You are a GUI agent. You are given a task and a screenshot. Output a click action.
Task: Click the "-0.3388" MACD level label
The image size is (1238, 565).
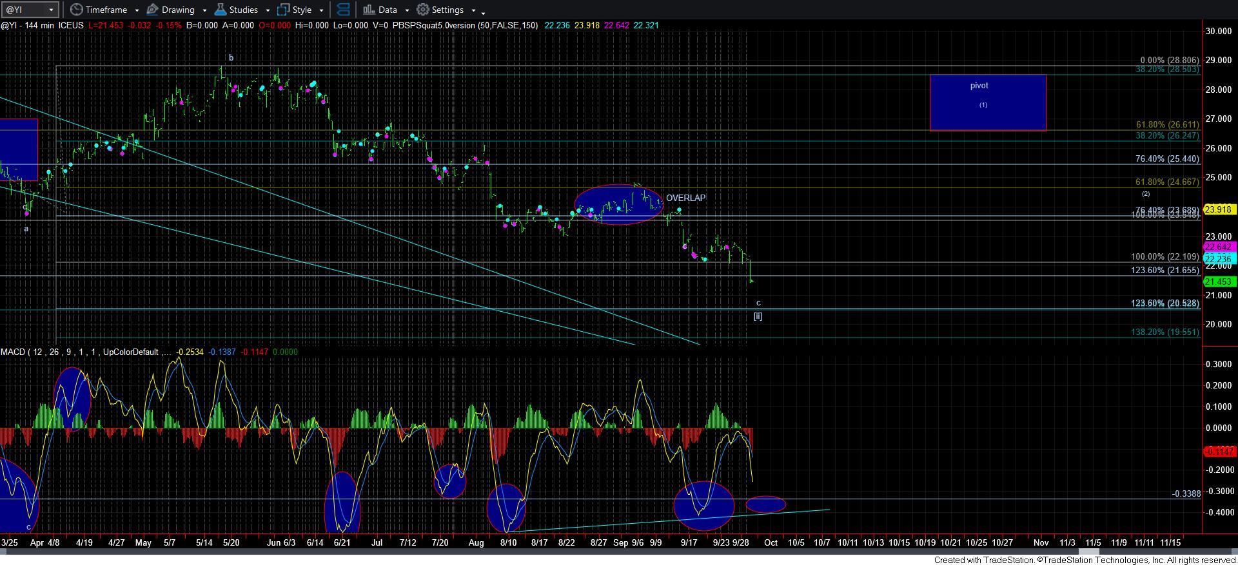(x=1186, y=494)
